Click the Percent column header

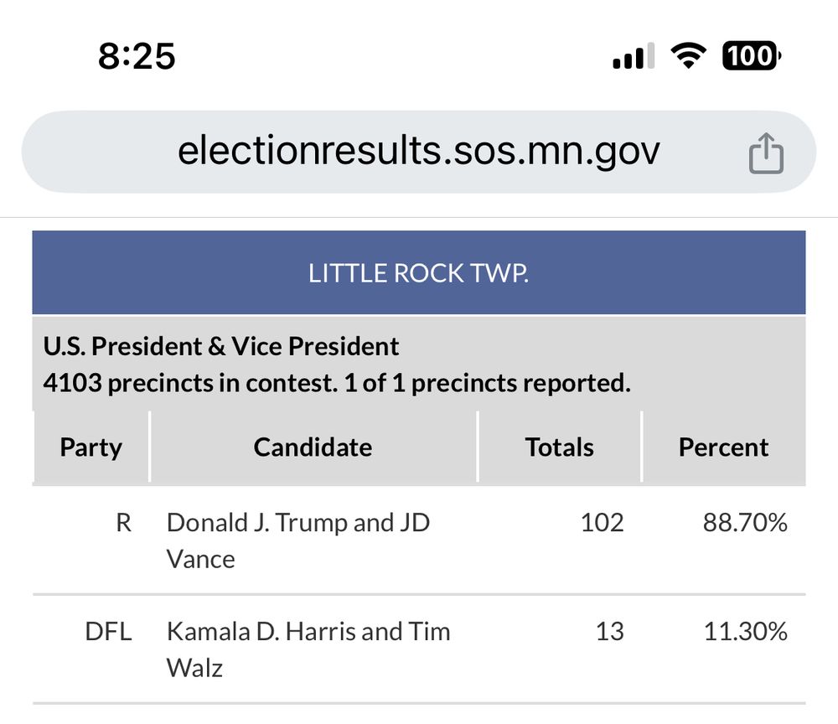(x=723, y=447)
